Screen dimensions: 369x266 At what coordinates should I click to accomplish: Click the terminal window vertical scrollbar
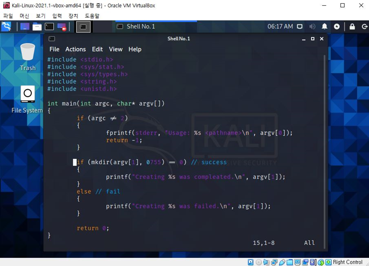[325, 152]
